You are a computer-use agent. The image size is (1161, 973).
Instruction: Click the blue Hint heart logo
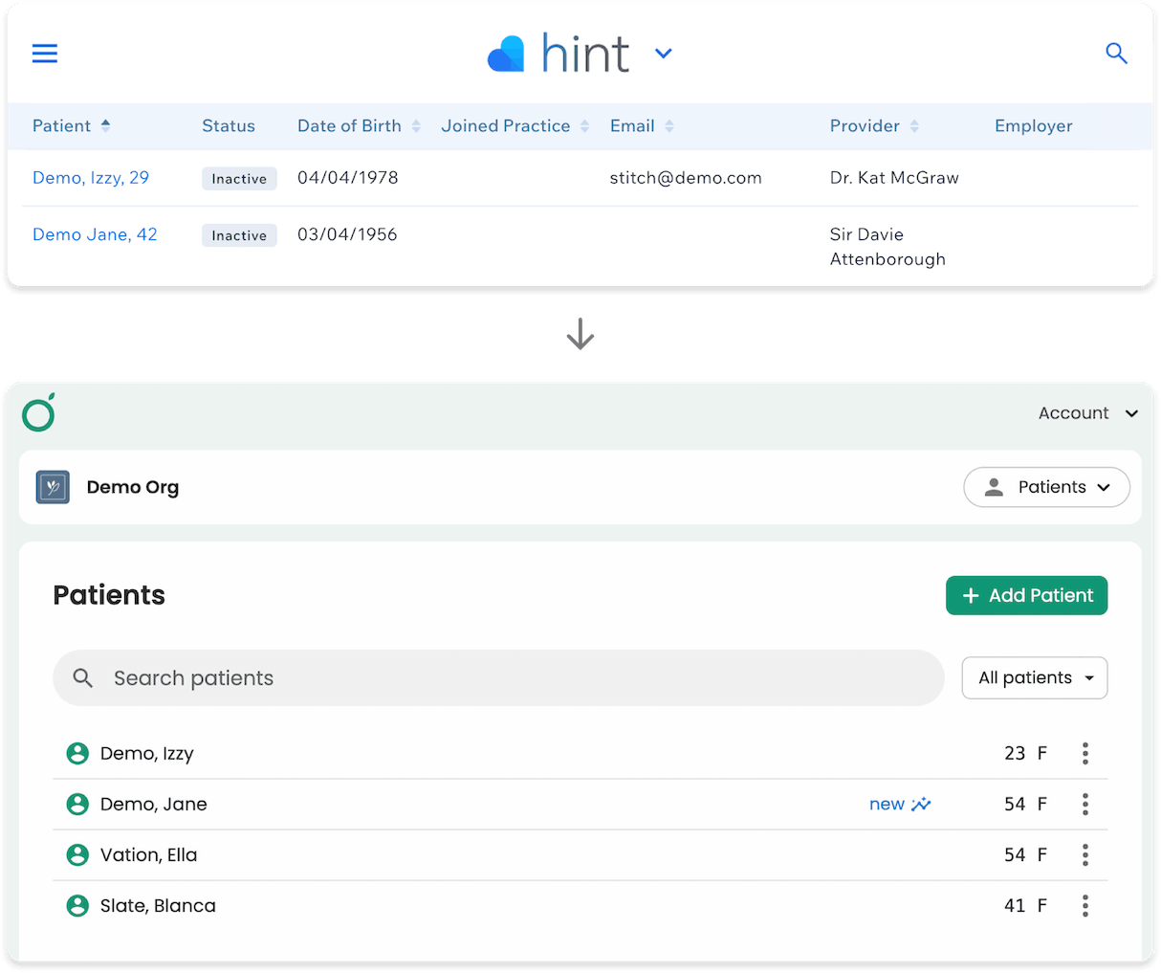pos(507,54)
